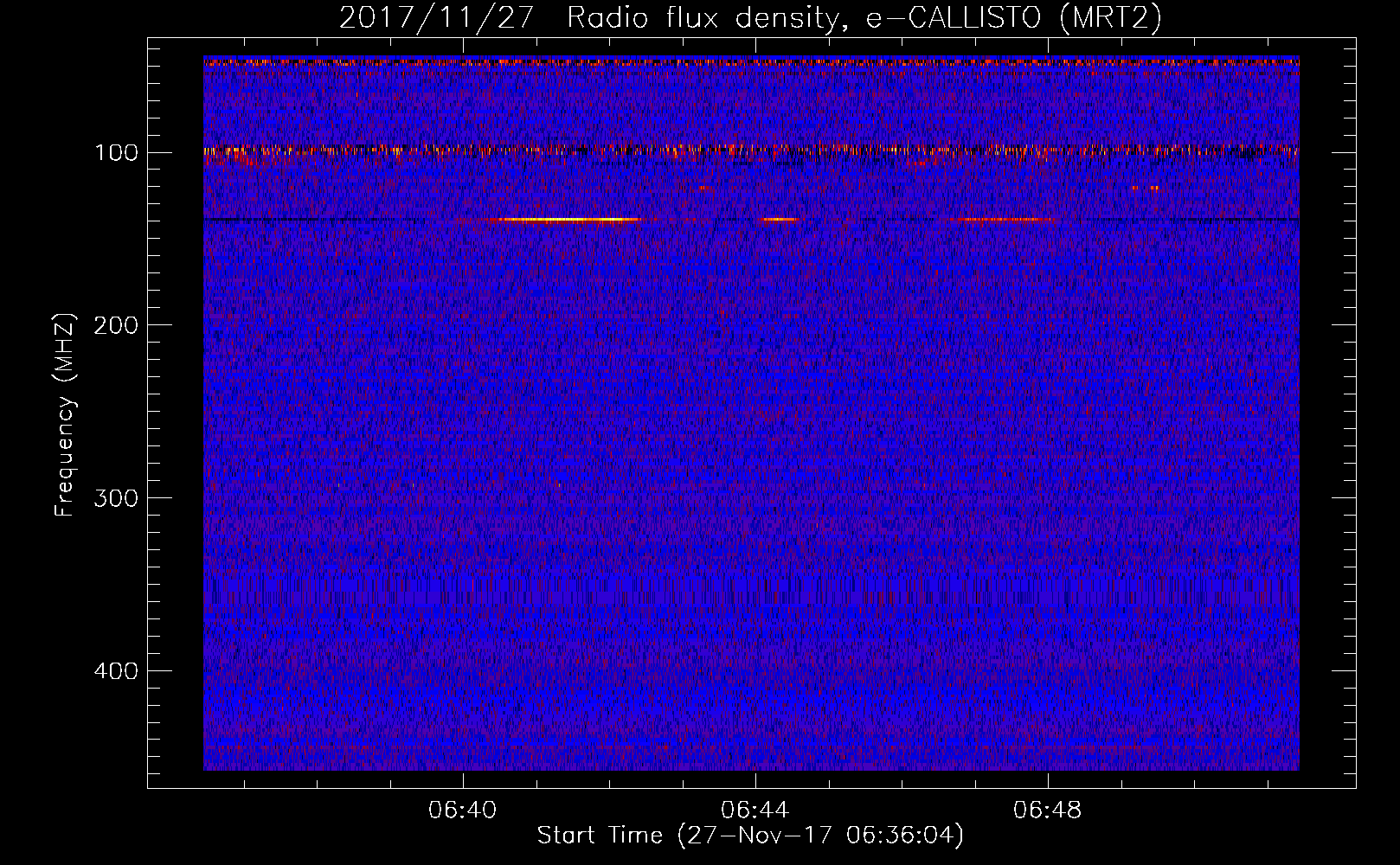
Task: Click the 'Frequency (MHZ)' y-axis label
Action: [65, 415]
